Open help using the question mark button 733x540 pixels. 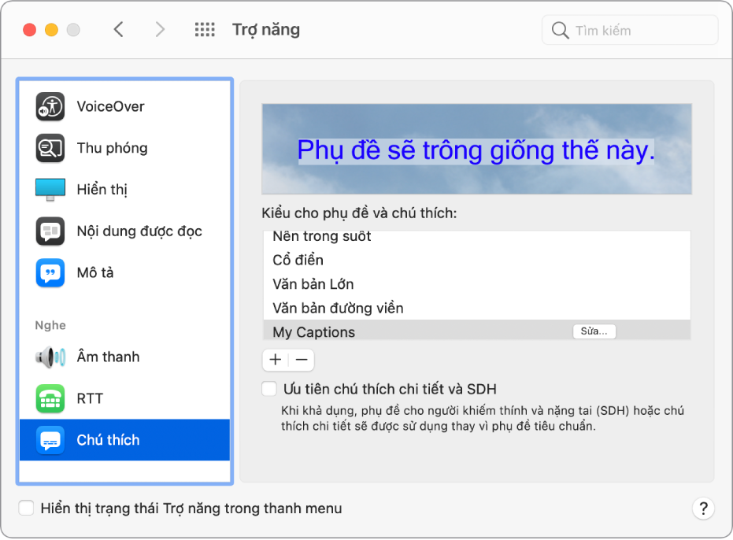pyautogui.click(x=703, y=508)
